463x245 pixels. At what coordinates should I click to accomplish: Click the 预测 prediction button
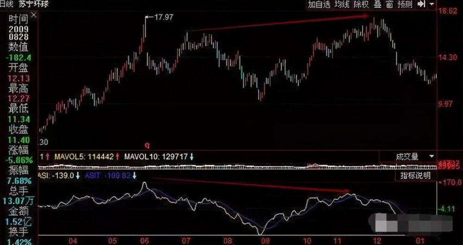[405, 5]
